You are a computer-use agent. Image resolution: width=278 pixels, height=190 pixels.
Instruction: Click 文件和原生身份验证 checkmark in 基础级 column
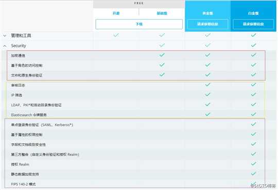[x=162, y=75]
